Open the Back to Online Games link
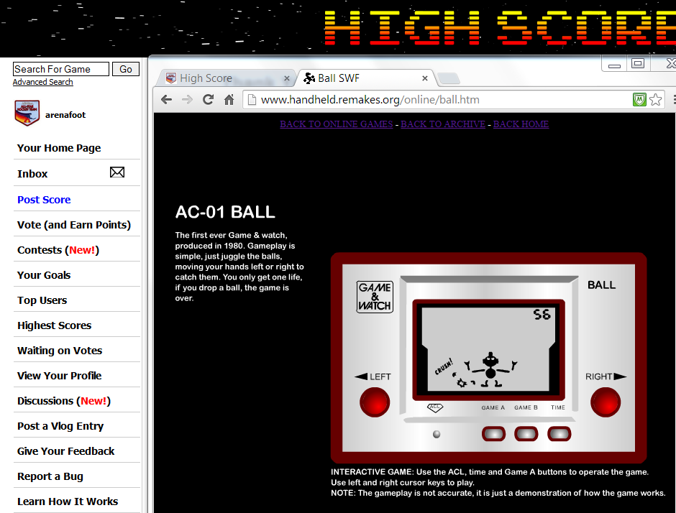676x513 pixels. (x=336, y=124)
